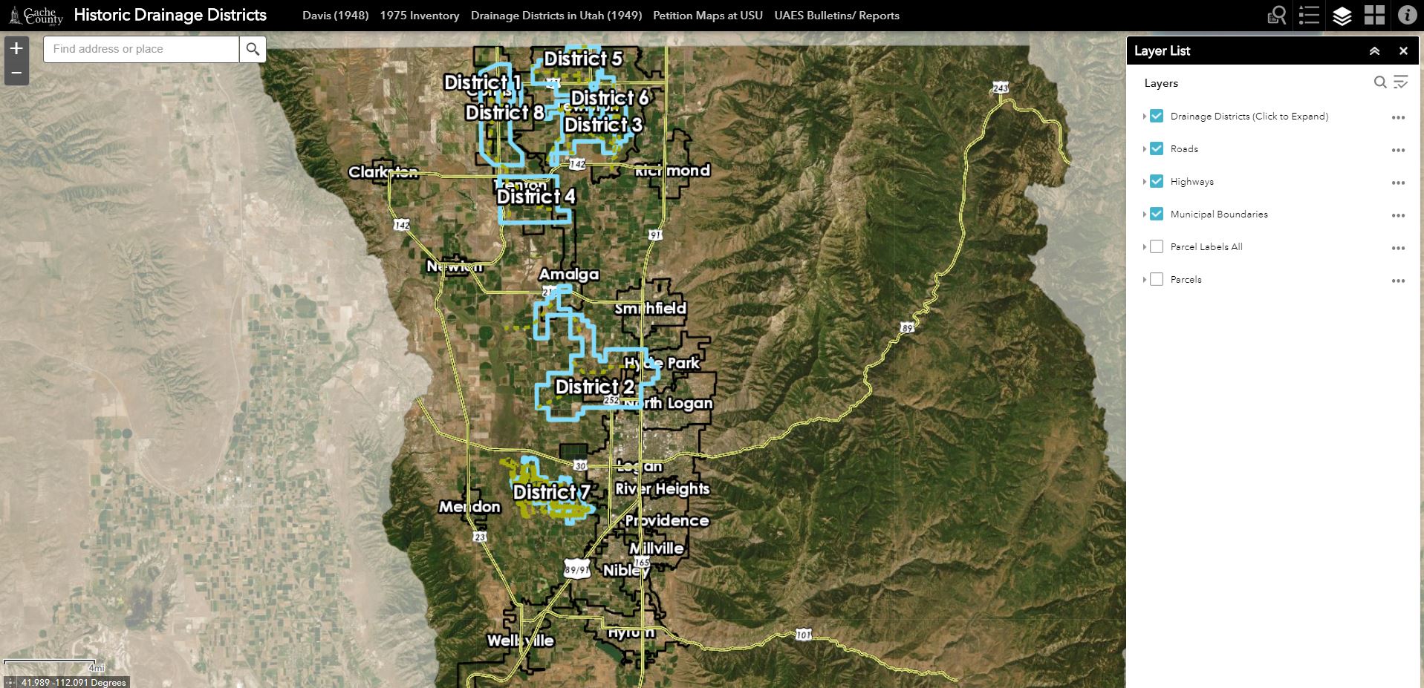Viewport: 1424px width, 688px height.
Task: Expand the Municipal Boundaries sublayers
Action: (x=1144, y=214)
